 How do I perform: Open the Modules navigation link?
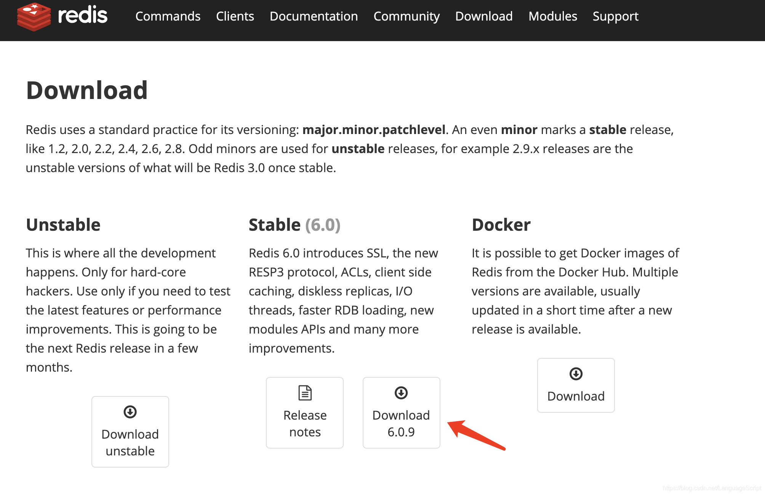click(552, 16)
